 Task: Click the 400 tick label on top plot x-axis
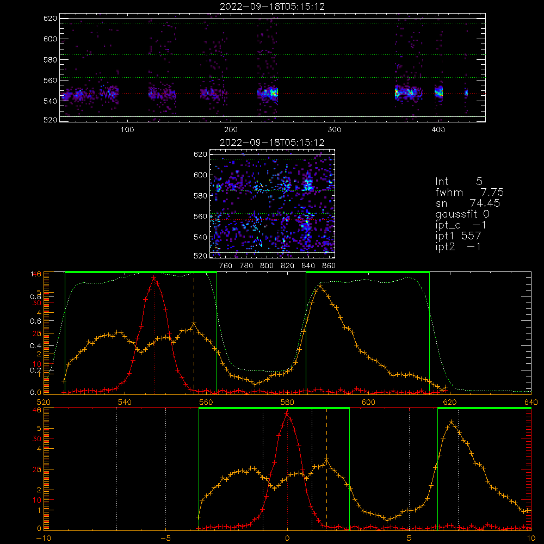click(x=438, y=129)
